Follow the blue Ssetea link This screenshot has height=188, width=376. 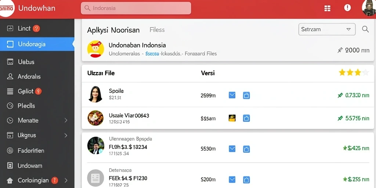coord(152,54)
